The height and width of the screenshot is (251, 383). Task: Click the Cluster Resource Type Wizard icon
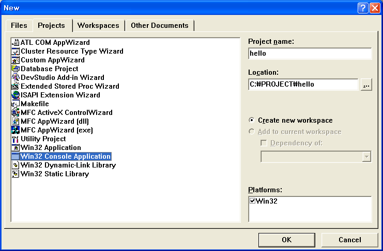coord(16,52)
